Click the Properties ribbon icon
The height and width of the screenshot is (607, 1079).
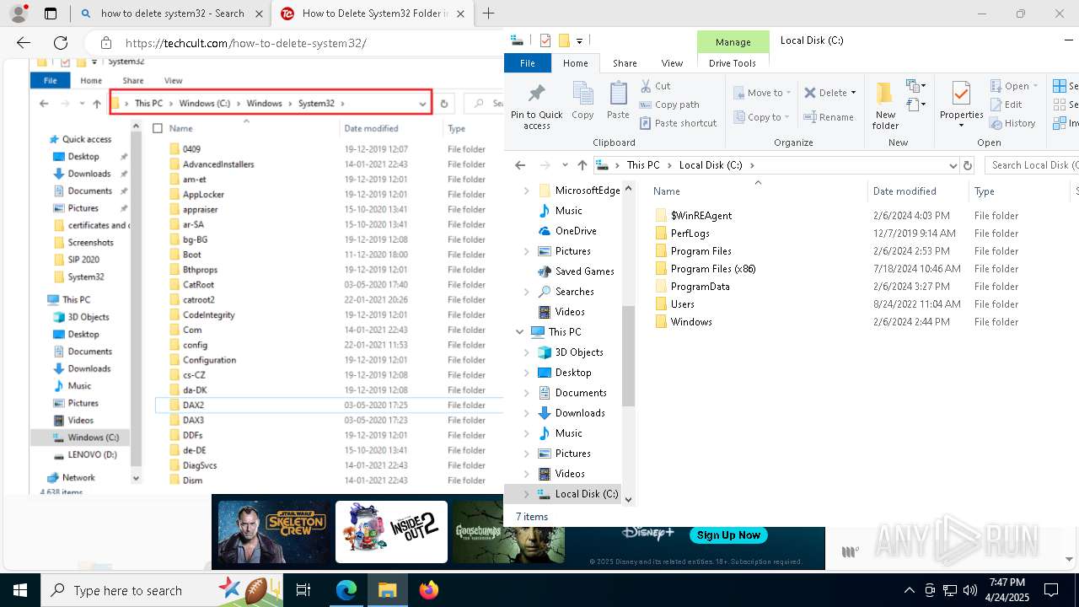click(961, 105)
